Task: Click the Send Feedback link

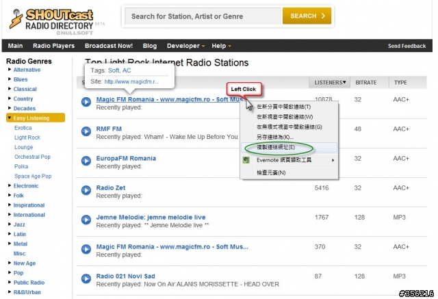Action: click(407, 46)
